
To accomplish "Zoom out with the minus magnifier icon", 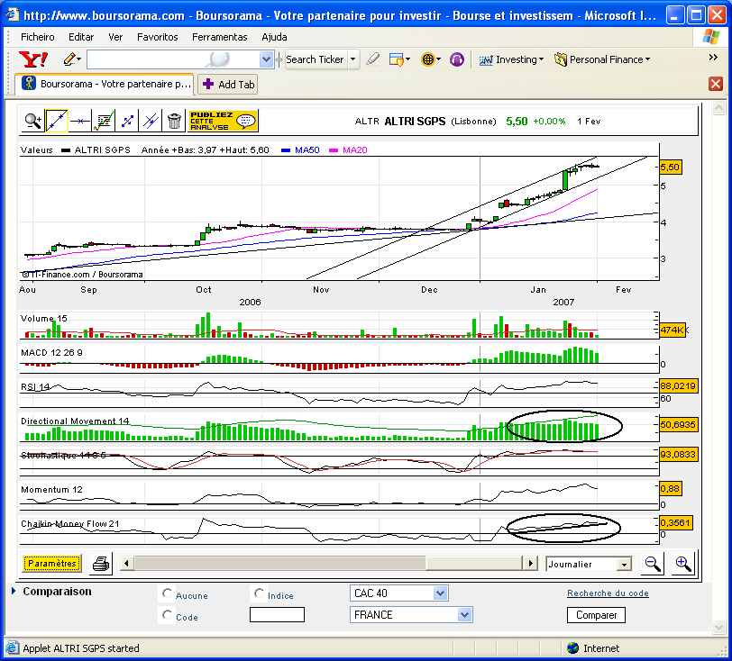I will click(x=652, y=564).
